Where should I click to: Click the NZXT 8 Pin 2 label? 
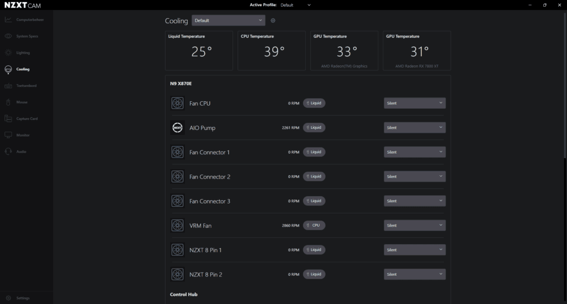pyautogui.click(x=206, y=275)
